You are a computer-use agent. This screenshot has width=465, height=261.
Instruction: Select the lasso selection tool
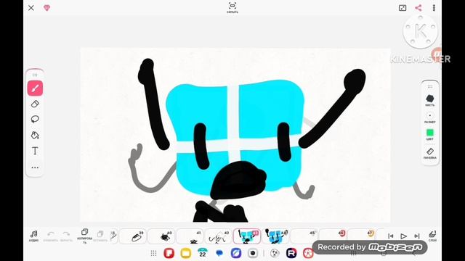[35, 119]
